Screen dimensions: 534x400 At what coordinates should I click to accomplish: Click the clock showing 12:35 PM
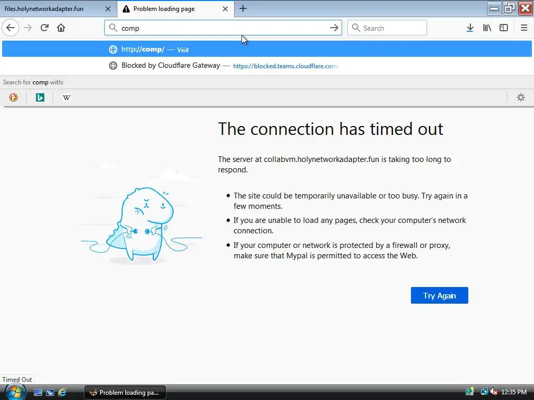click(x=514, y=392)
